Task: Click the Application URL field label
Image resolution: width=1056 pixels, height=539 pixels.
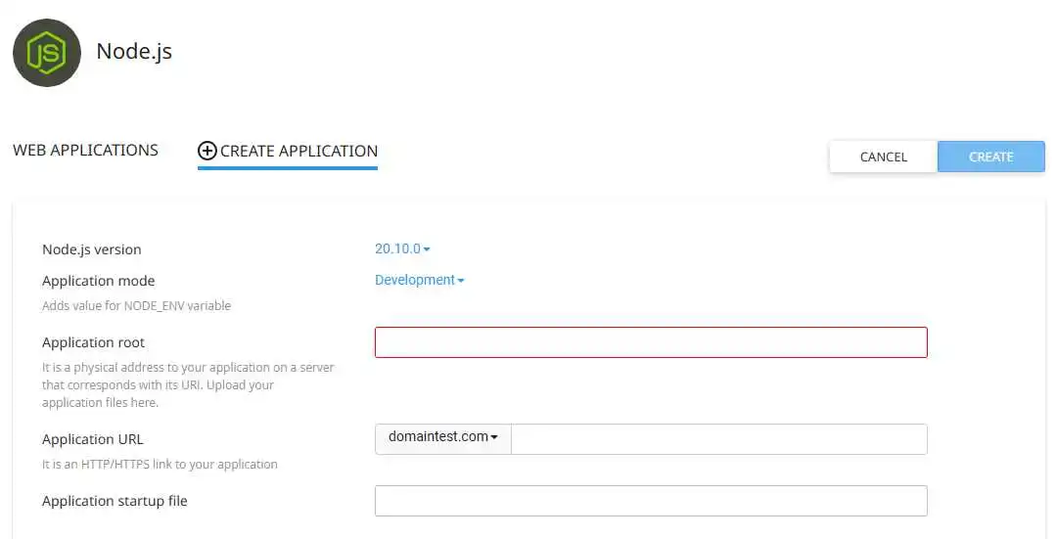Action: tap(92, 439)
